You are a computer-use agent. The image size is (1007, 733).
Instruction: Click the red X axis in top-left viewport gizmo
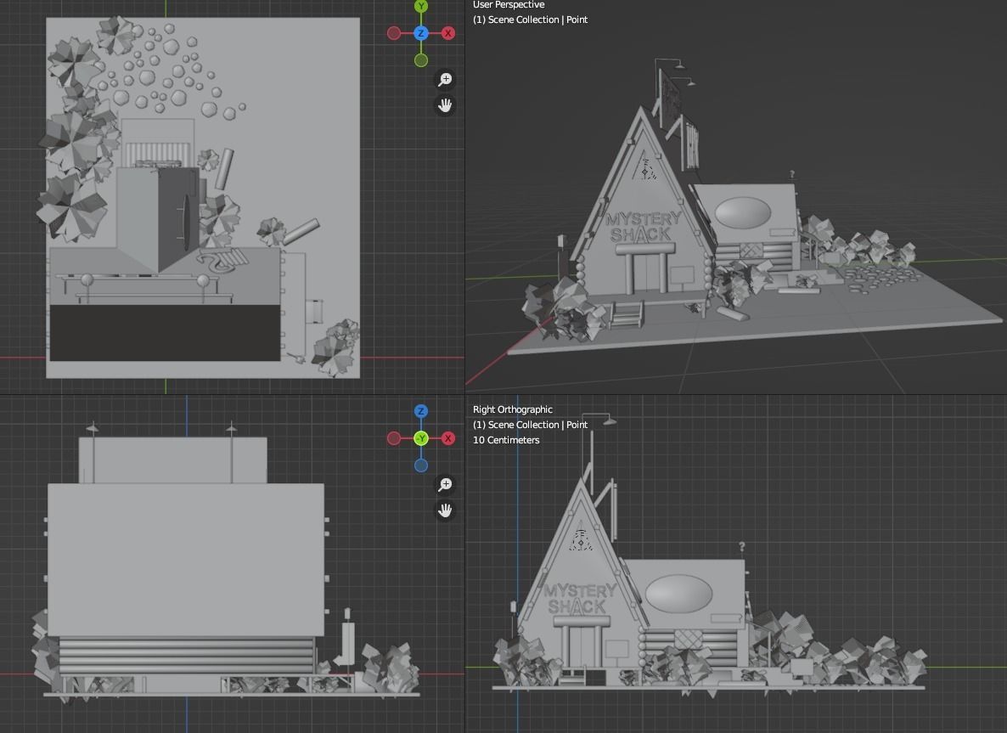pos(448,33)
